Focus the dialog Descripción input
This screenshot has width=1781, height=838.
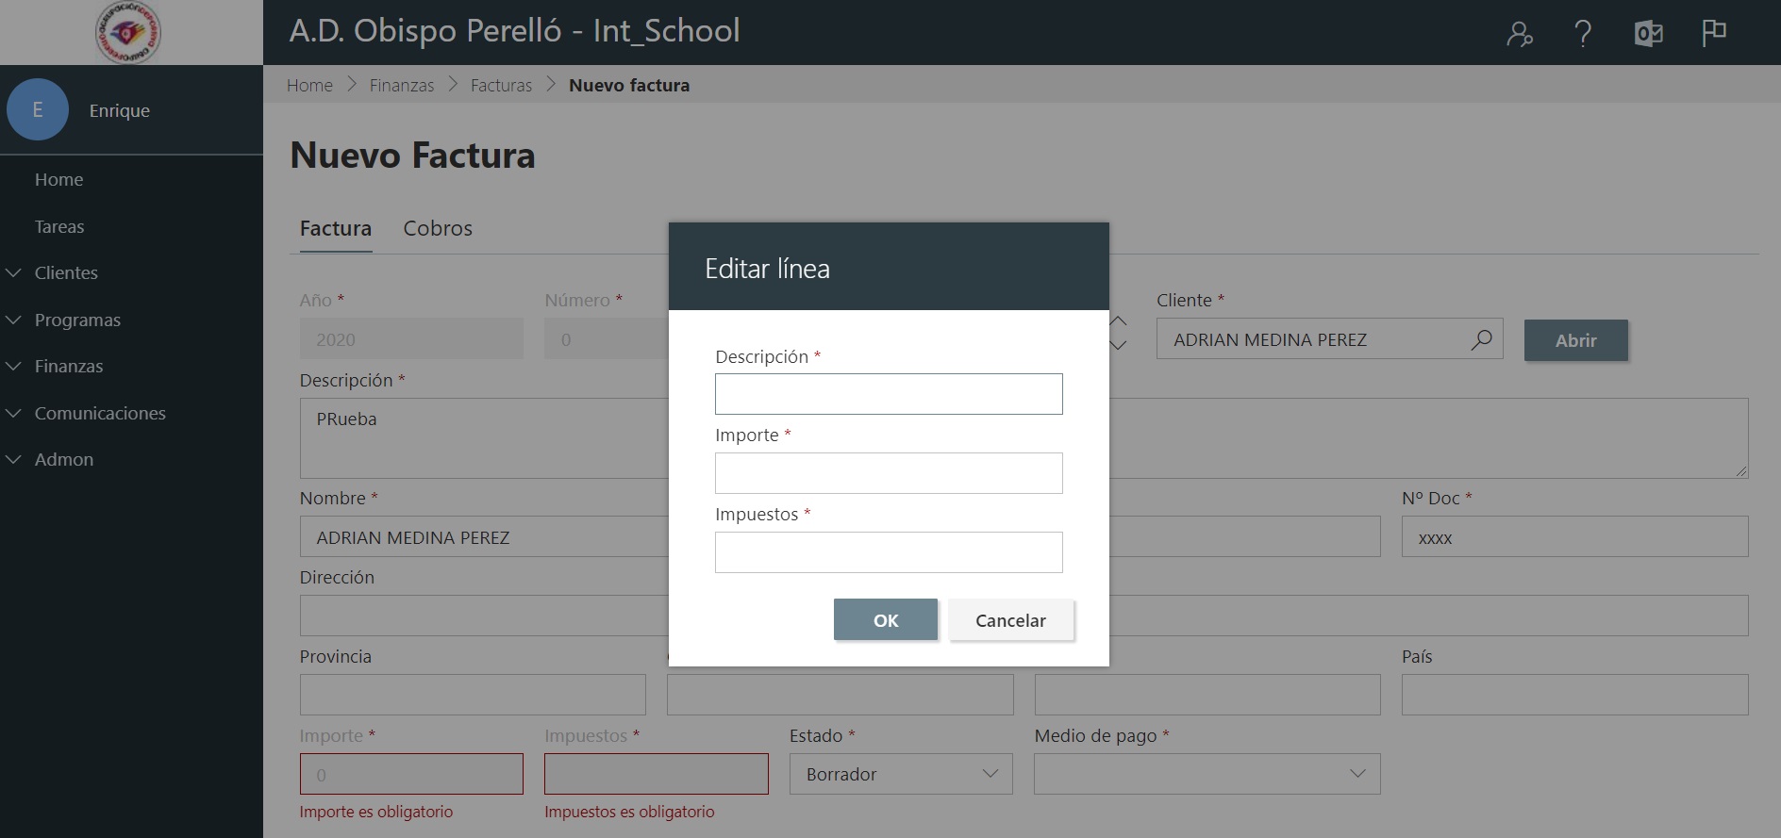point(889,394)
